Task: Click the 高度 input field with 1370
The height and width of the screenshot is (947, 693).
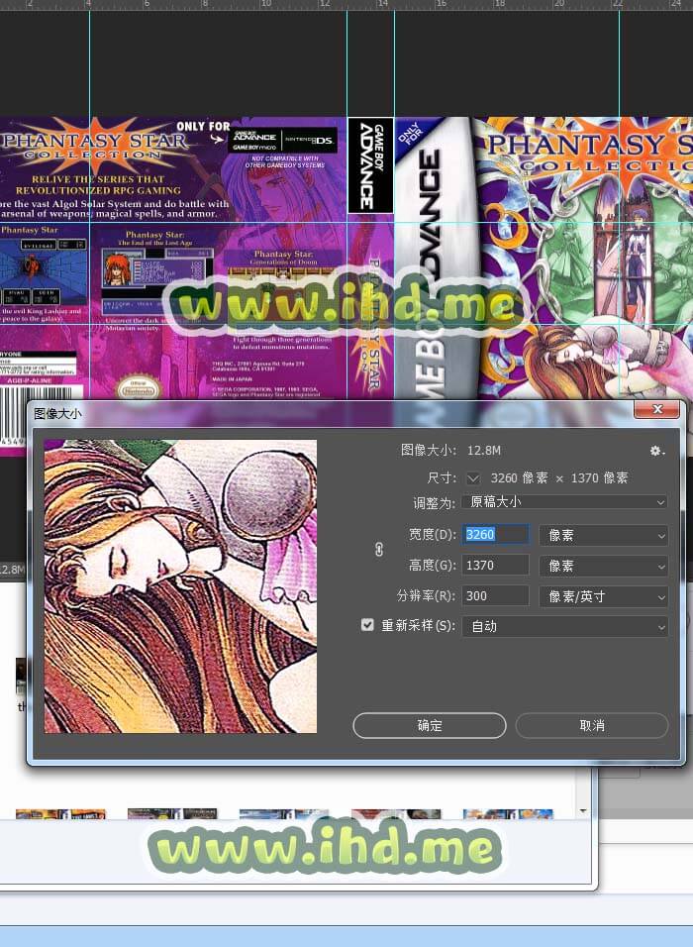Action: pos(496,566)
